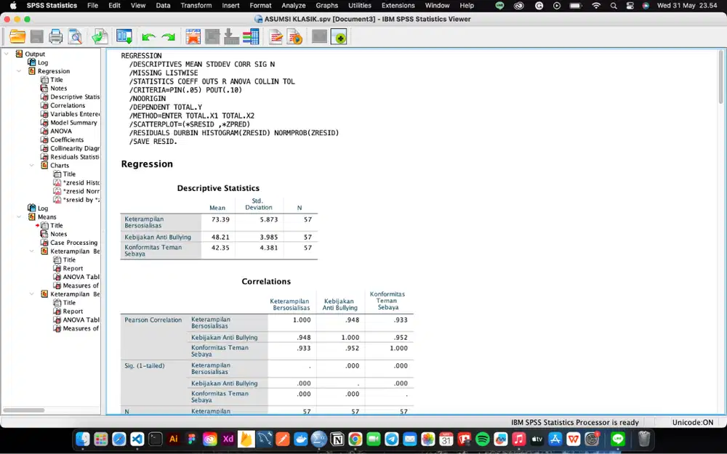Click the Descriptive Statistics table title

218,188
